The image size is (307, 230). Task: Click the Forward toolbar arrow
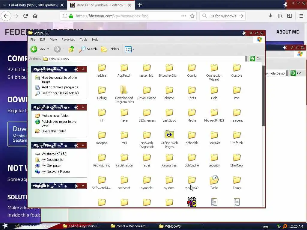[x=57, y=49]
